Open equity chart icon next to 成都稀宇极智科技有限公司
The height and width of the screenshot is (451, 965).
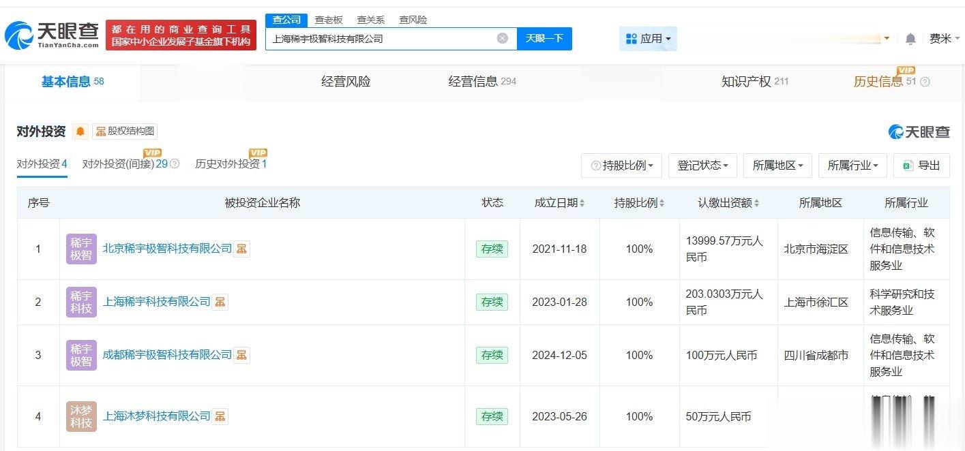click(x=241, y=355)
